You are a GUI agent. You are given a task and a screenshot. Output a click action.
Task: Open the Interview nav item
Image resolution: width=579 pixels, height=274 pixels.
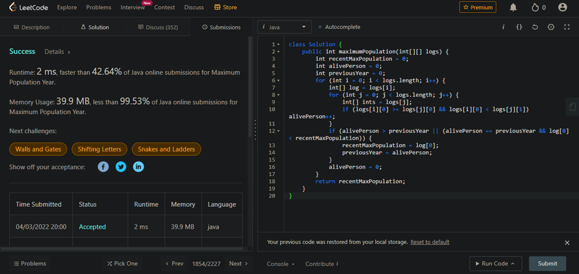click(x=133, y=7)
